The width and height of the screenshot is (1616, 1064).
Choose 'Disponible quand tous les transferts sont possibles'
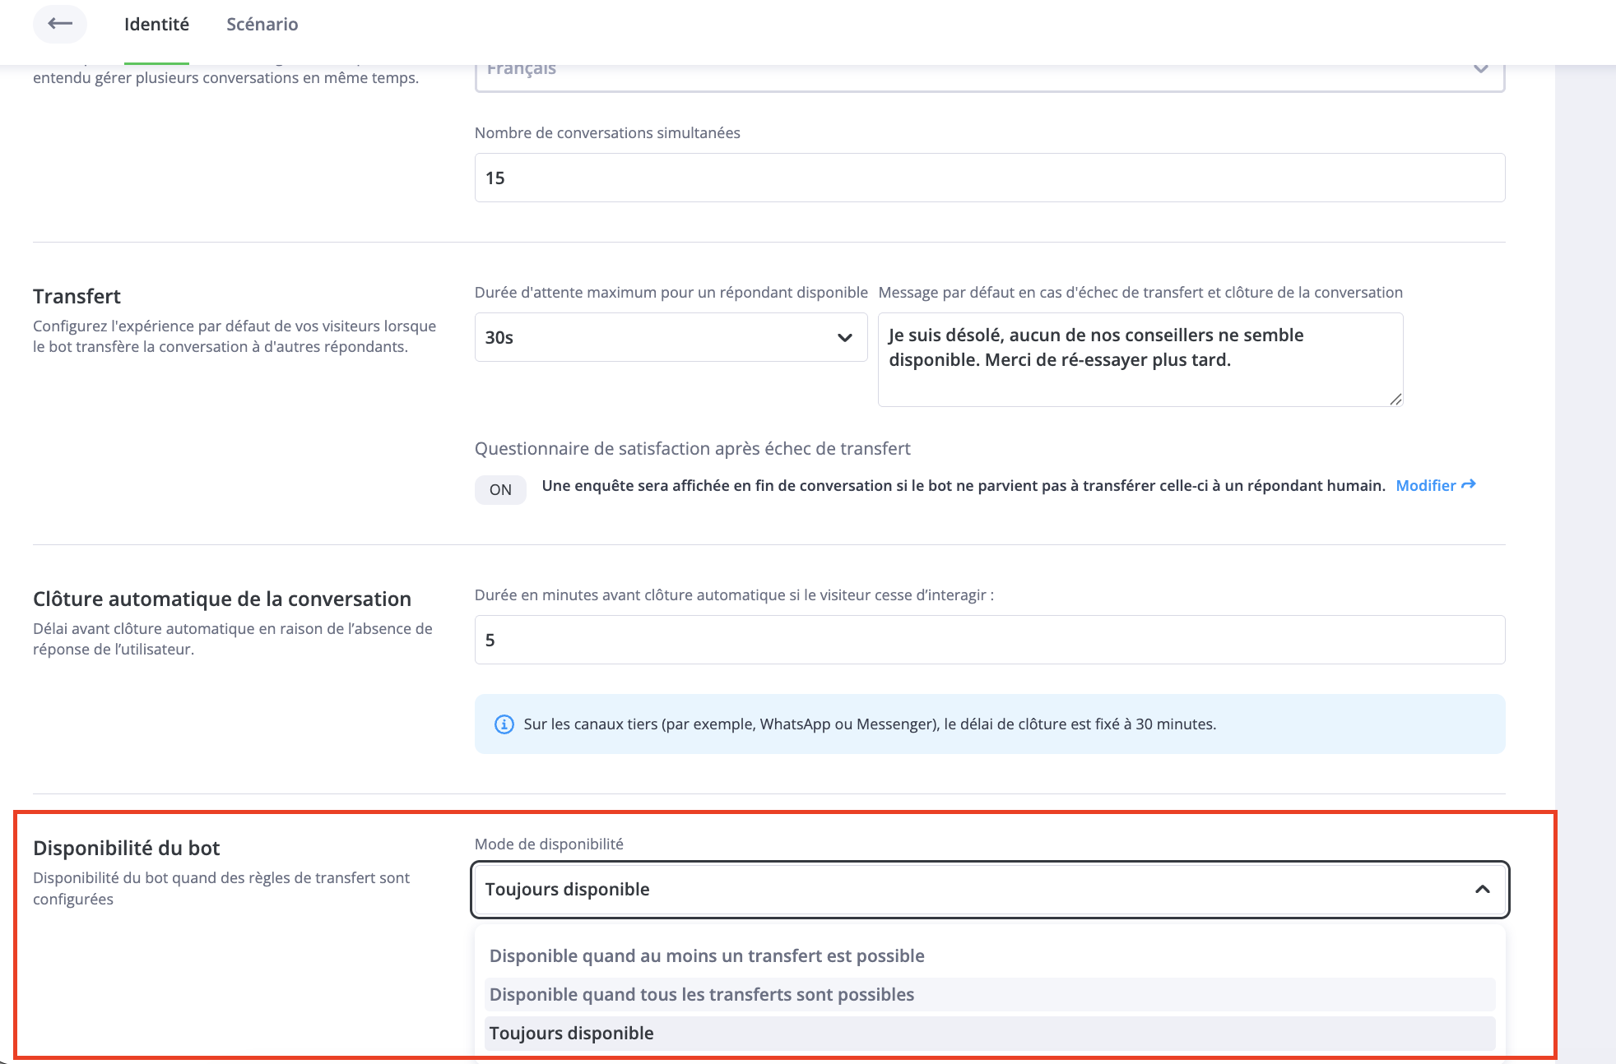pyautogui.click(x=702, y=994)
